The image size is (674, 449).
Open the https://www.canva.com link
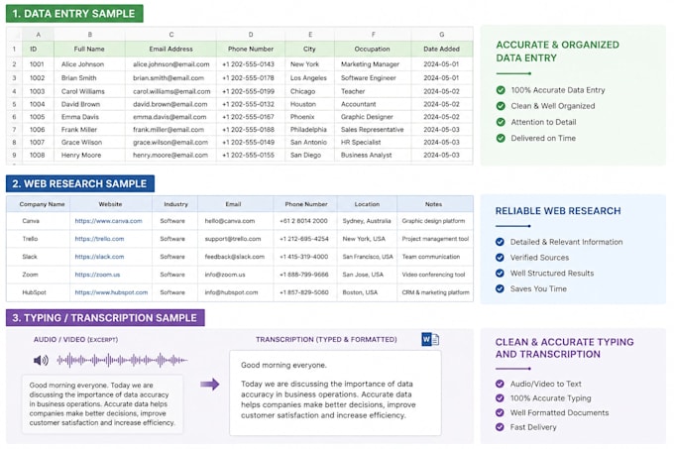tap(108, 221)
